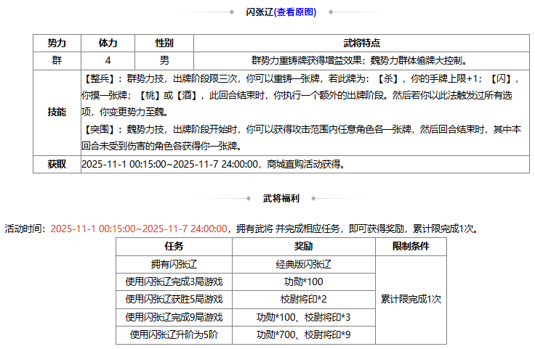This screenshot has height=349, width=535.
Task: Click the red activity time date range
Action: tap(139, 228)
